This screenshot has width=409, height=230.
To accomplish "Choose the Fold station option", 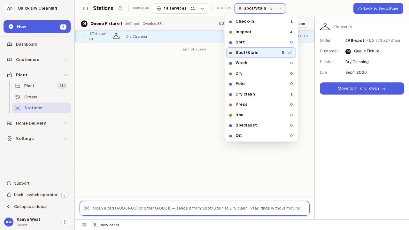I will pos(261,84).
